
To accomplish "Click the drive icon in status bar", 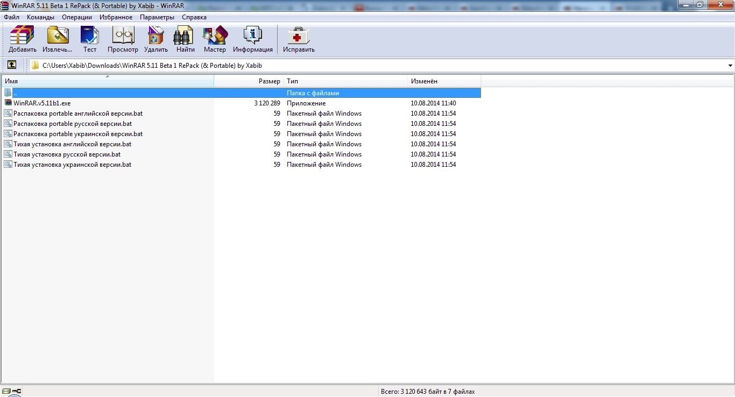I will [x=6, y=391].
